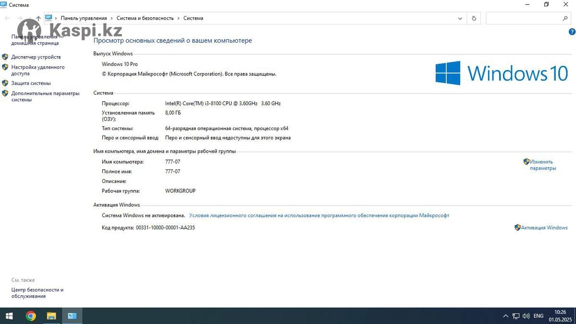576x324 pixels.
Task: Click the blue help question mark icon
Action: 572,32
